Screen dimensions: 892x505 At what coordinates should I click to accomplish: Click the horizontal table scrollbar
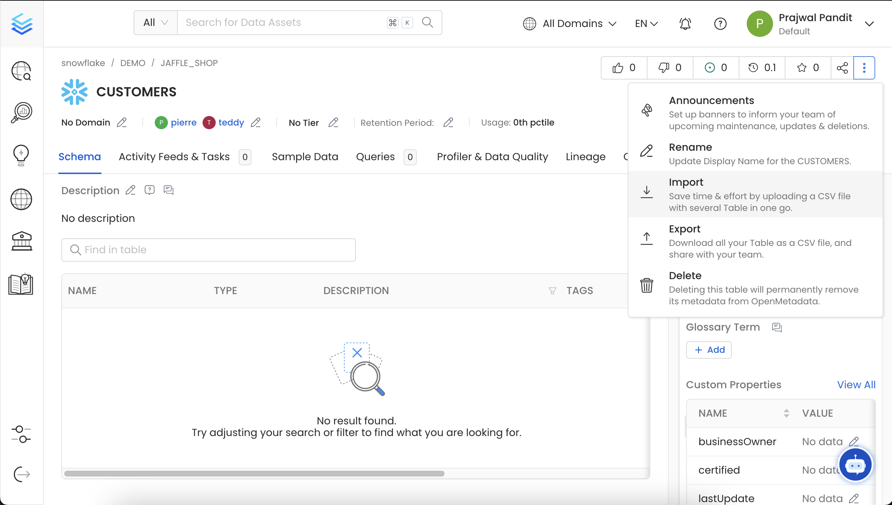click(x=254, y=474)
